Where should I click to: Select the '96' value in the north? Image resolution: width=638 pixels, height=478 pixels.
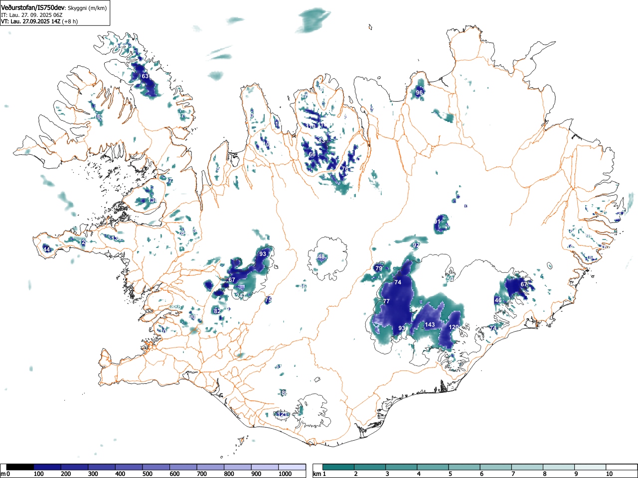[419, 93]
